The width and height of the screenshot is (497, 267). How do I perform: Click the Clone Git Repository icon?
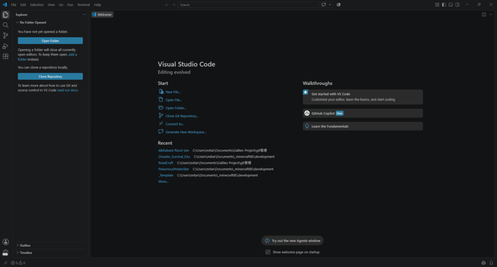pyautogui.click(x=161, y=116)
